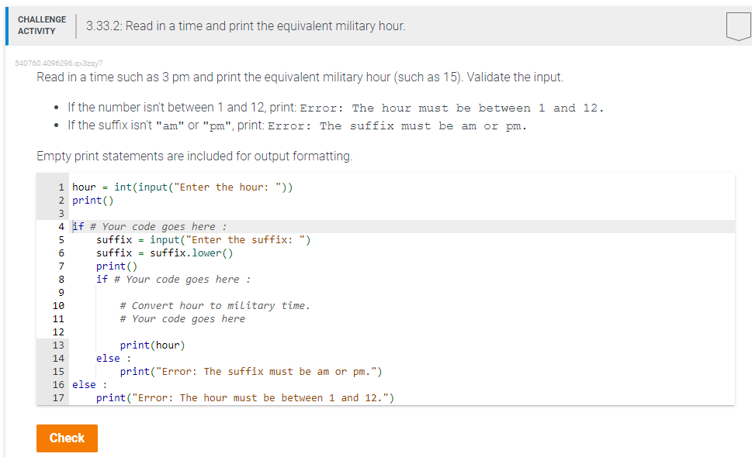Click the completion badge icon
Screen dimensions: 752x457
click(737, 25)
